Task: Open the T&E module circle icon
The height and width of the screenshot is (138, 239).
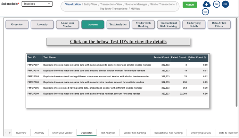Action: (x=217, y=4)
